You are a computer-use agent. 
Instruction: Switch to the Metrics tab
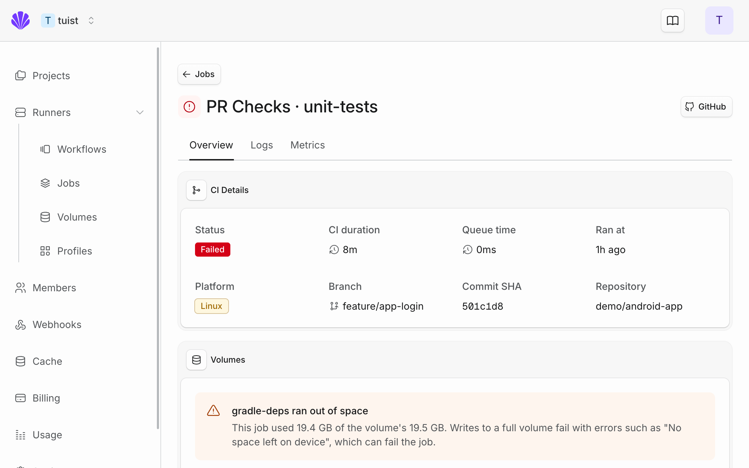click(x=308, y=145)
